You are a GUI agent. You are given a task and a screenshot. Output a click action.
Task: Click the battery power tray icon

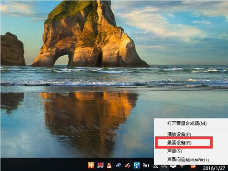tap(146, 165)
